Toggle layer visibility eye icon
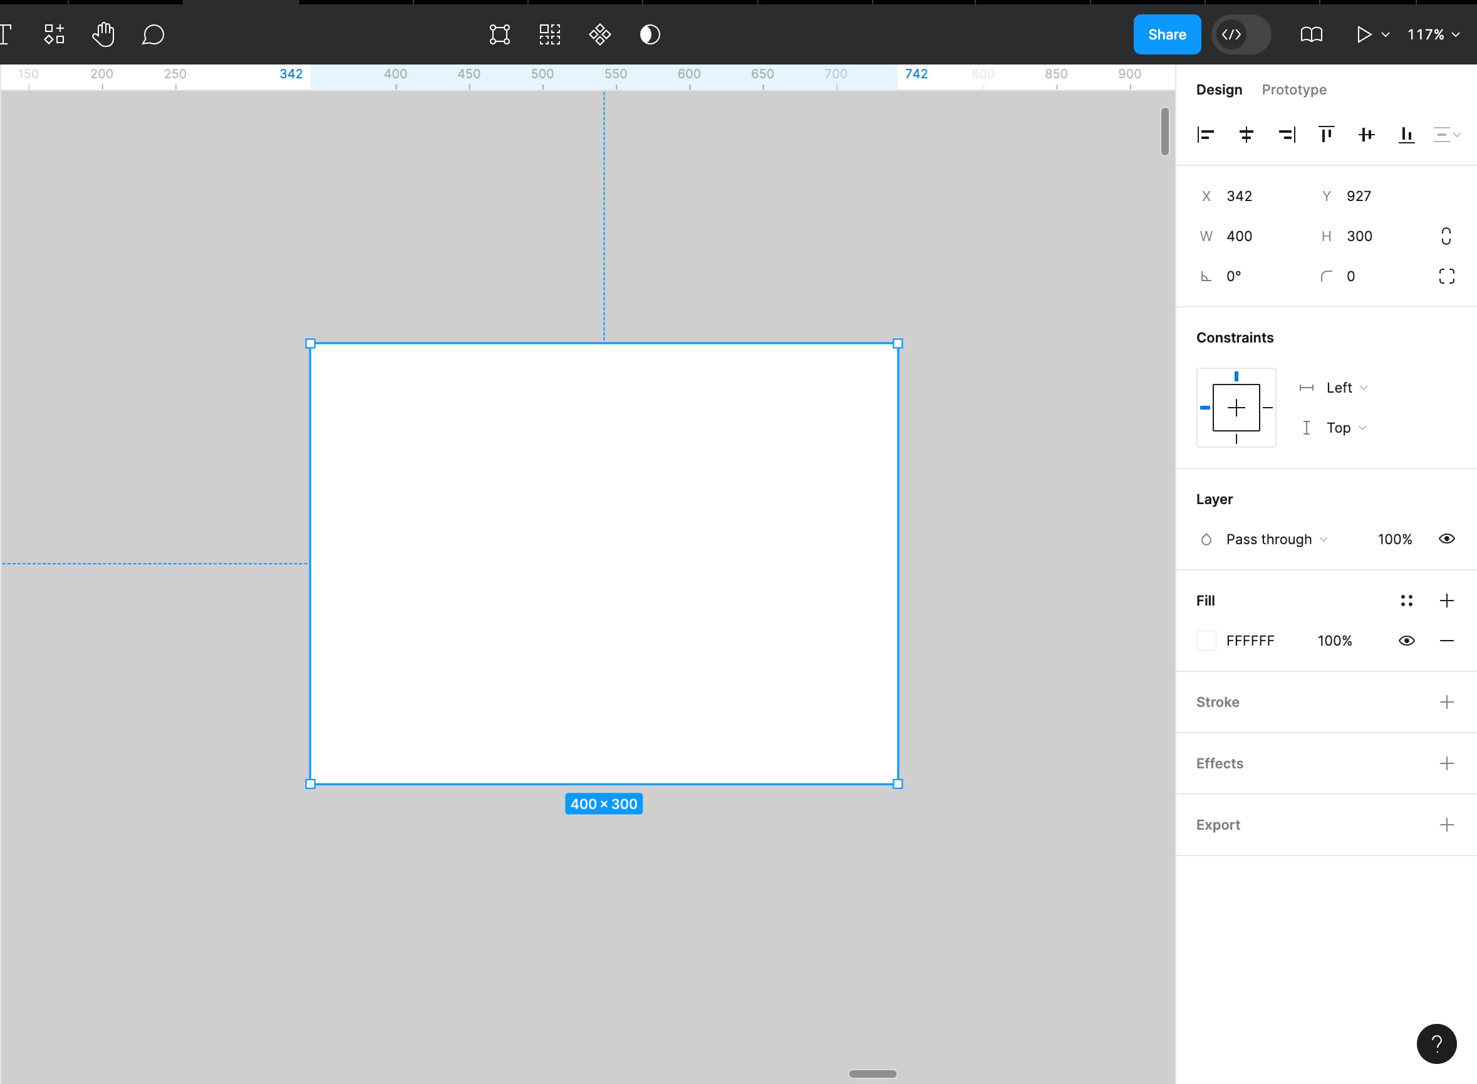Screen dimensions: 1477x1084 pyautogui.click(x=1446, y=539)
